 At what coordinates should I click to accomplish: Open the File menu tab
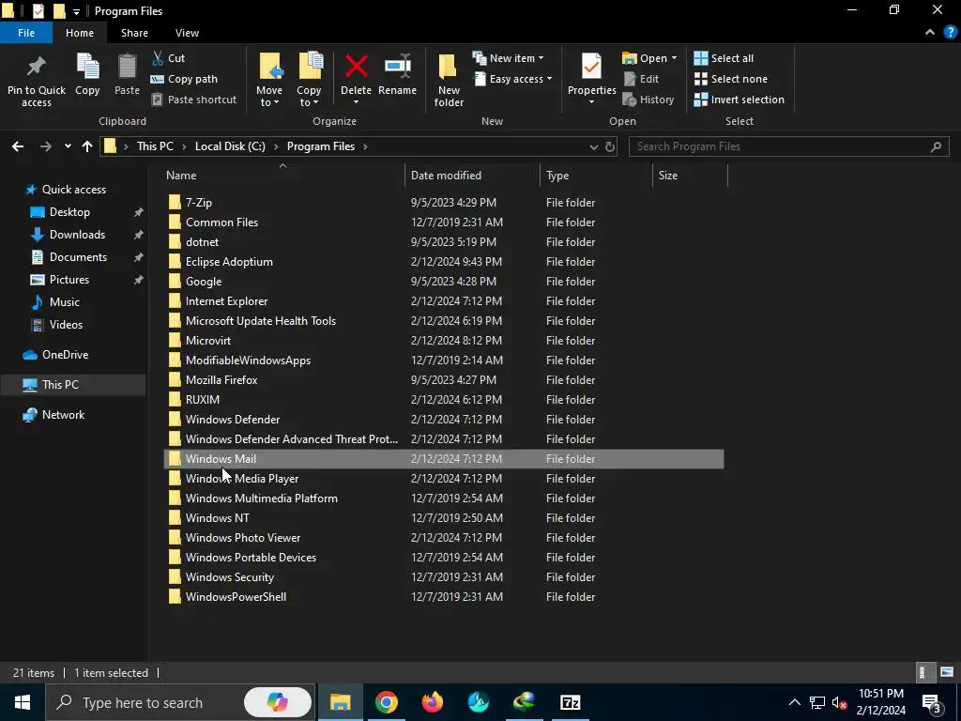coord(25,33)
